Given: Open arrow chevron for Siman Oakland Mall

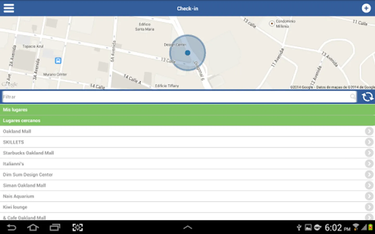Looking at the screenshot, I should coord(369,185).
